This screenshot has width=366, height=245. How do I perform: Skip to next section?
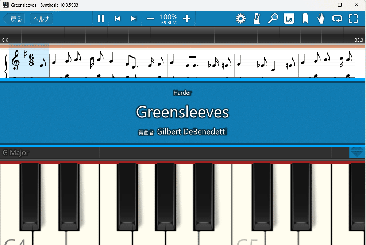point(134,19)
